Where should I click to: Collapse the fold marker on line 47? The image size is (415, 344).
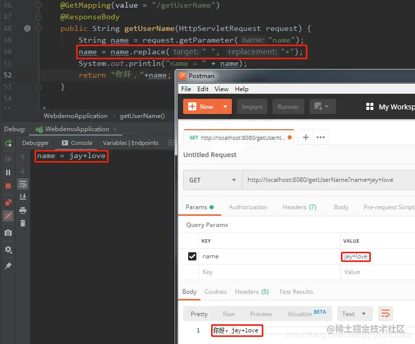(x=39, y=17)
